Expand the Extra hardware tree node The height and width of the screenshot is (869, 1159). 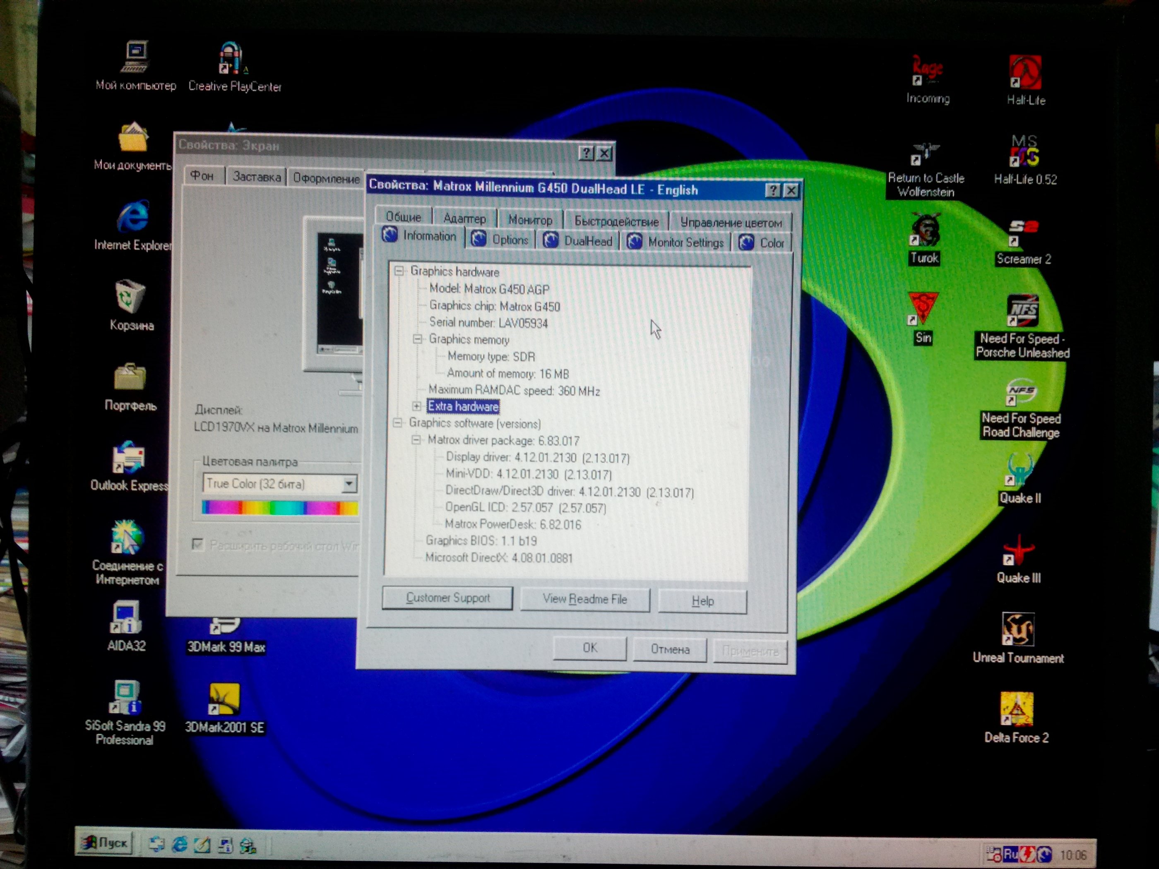click(416, 406)
